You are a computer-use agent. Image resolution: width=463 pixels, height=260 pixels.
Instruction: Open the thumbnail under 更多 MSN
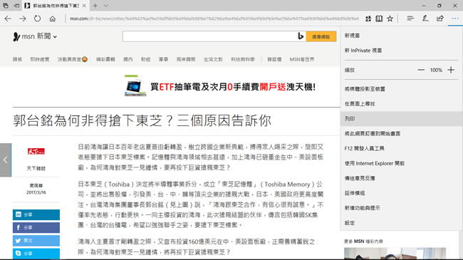click(395, 254)
